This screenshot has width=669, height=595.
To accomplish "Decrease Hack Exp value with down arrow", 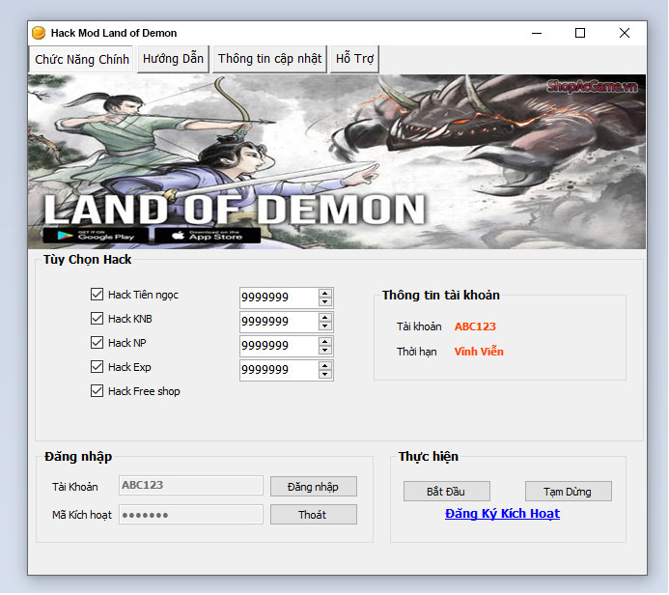I will click(325, 375).
